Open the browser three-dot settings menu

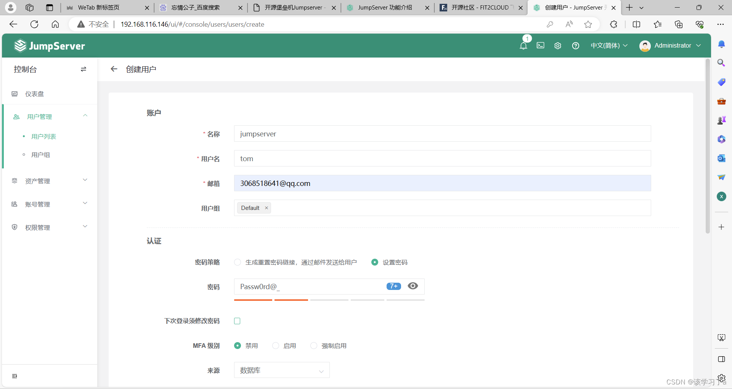coord(720,24)
